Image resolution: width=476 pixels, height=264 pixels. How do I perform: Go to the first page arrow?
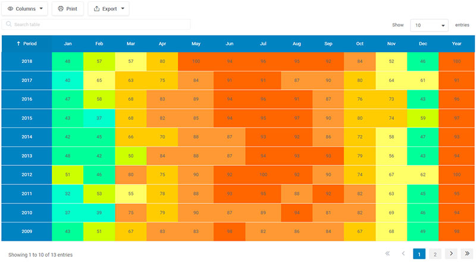point(387,254)
